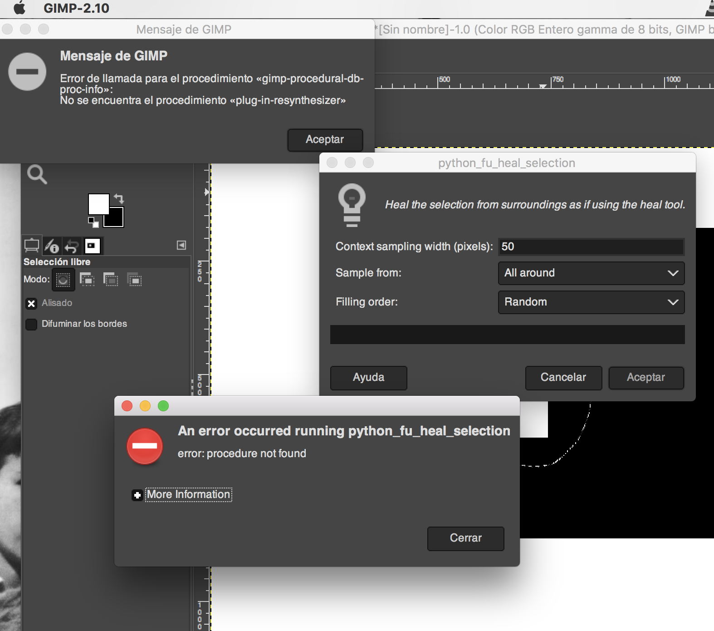The height and width of the screenshot is (631, 714).
Task: Open the GIMP-2.10 application menu
Action: [76, 8]
